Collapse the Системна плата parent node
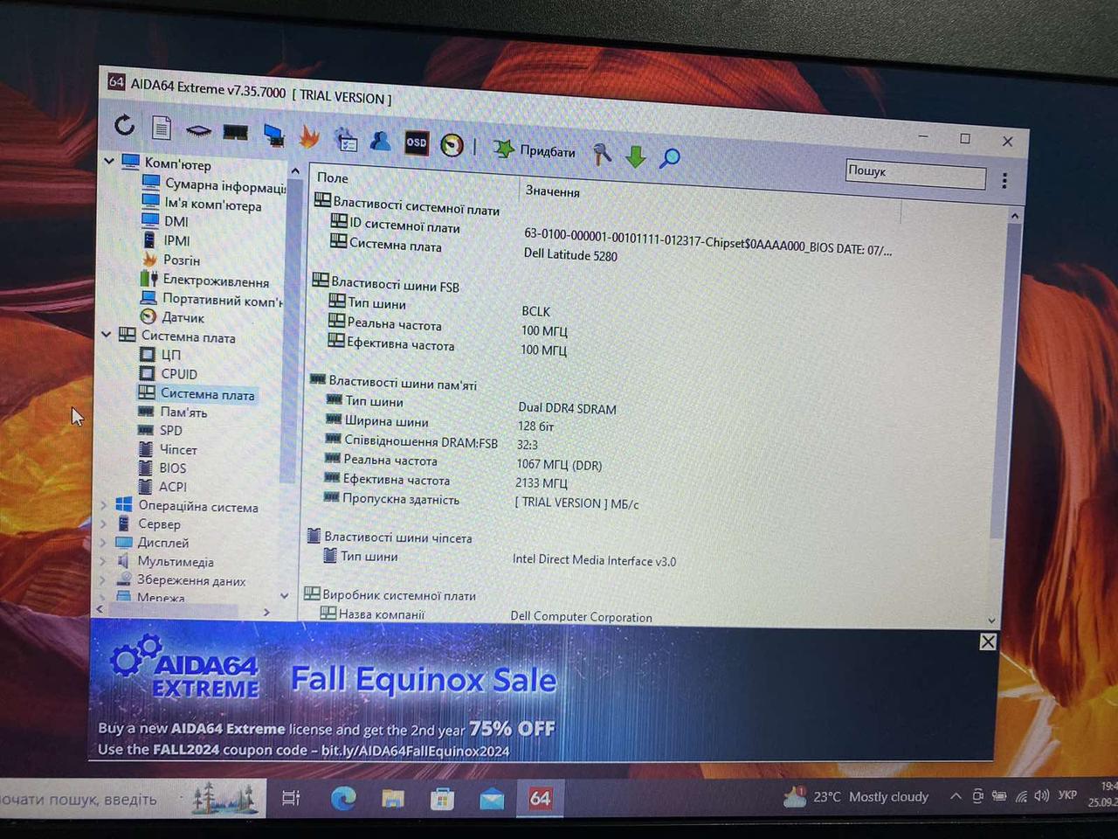This screenshot has width=1118, height=839. tap(106, 334)
